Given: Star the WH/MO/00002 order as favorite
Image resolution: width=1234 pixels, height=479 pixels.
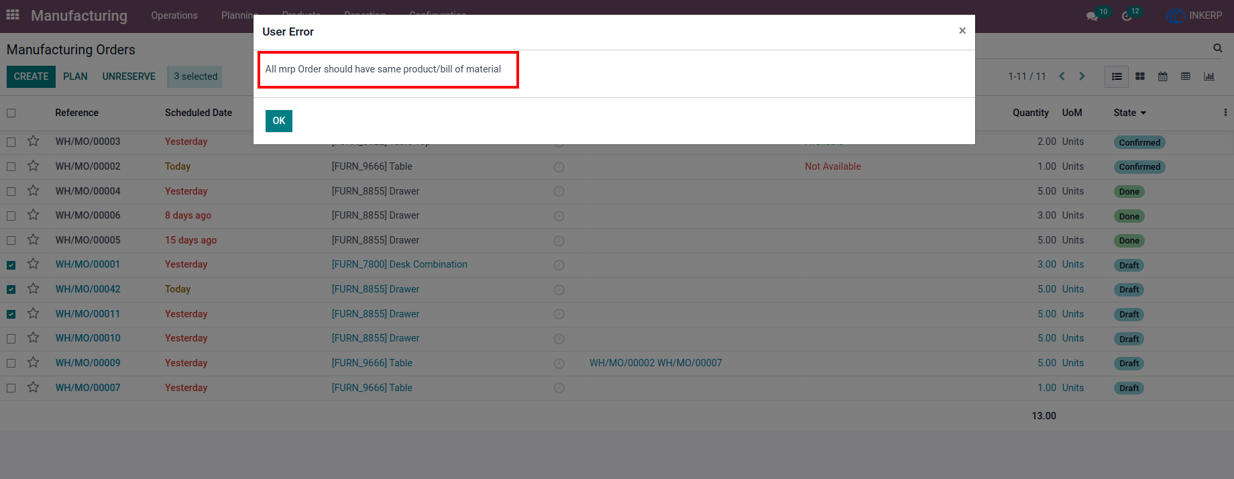Looking at the screenshot, I should 33,166.
